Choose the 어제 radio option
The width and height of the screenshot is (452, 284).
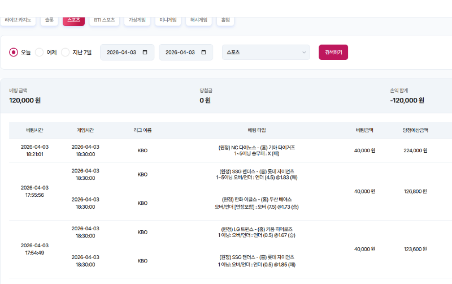pyautogui.click(x=40, y=53)
